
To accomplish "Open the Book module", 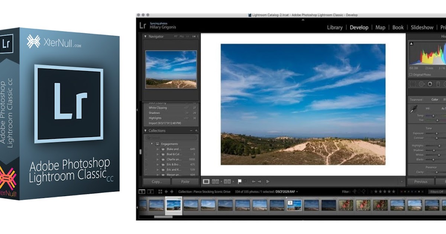I will (x=398, y=27).
